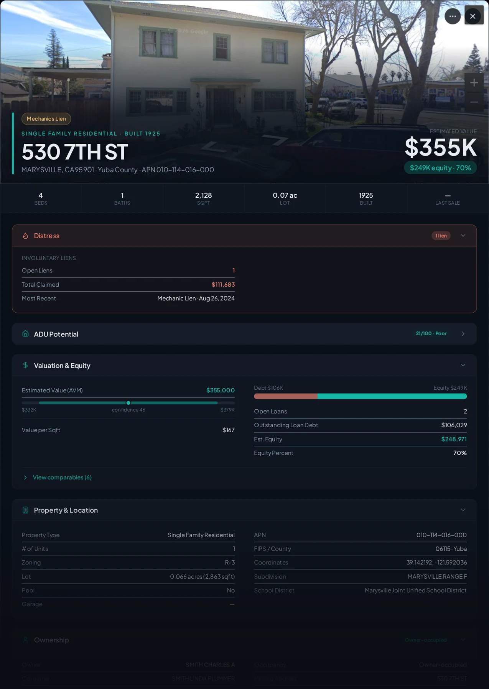Click Marysville Joint Unified School District

tap(416, 591)
